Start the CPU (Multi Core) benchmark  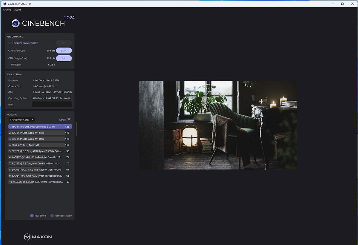point(64,51)
